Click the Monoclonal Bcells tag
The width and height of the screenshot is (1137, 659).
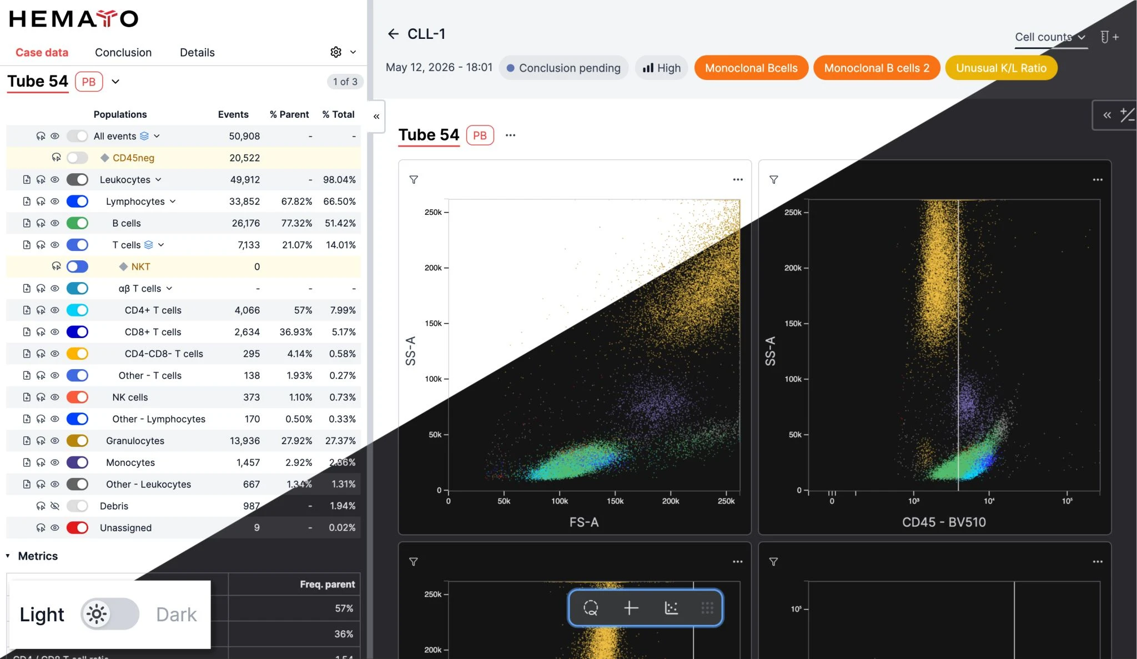point(751,68)
